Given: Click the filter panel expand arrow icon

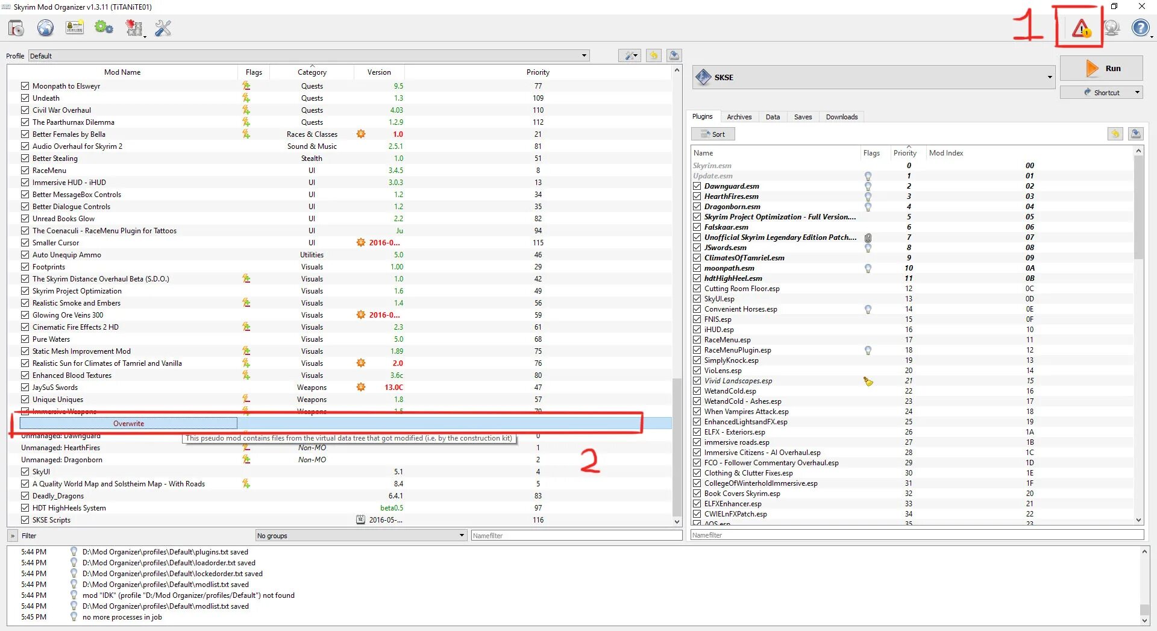Looking at the screenshot, I should 13,535.
